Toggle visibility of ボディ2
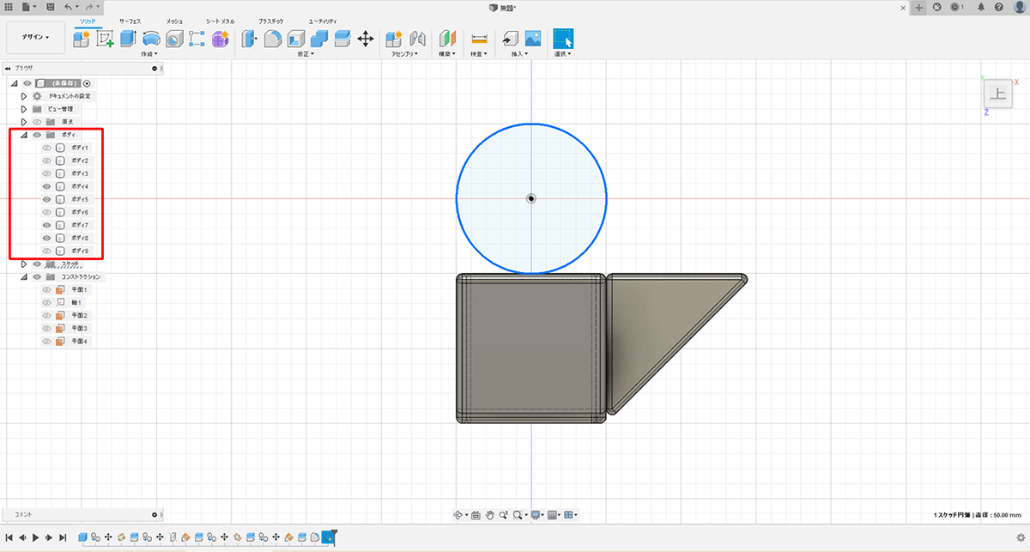This screenshot has height=552, width=1030. 47,161
